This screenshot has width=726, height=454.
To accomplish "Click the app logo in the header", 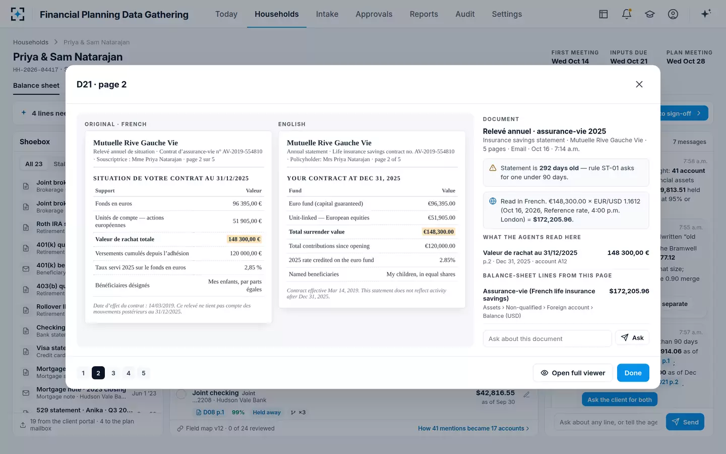I will 18,14.
